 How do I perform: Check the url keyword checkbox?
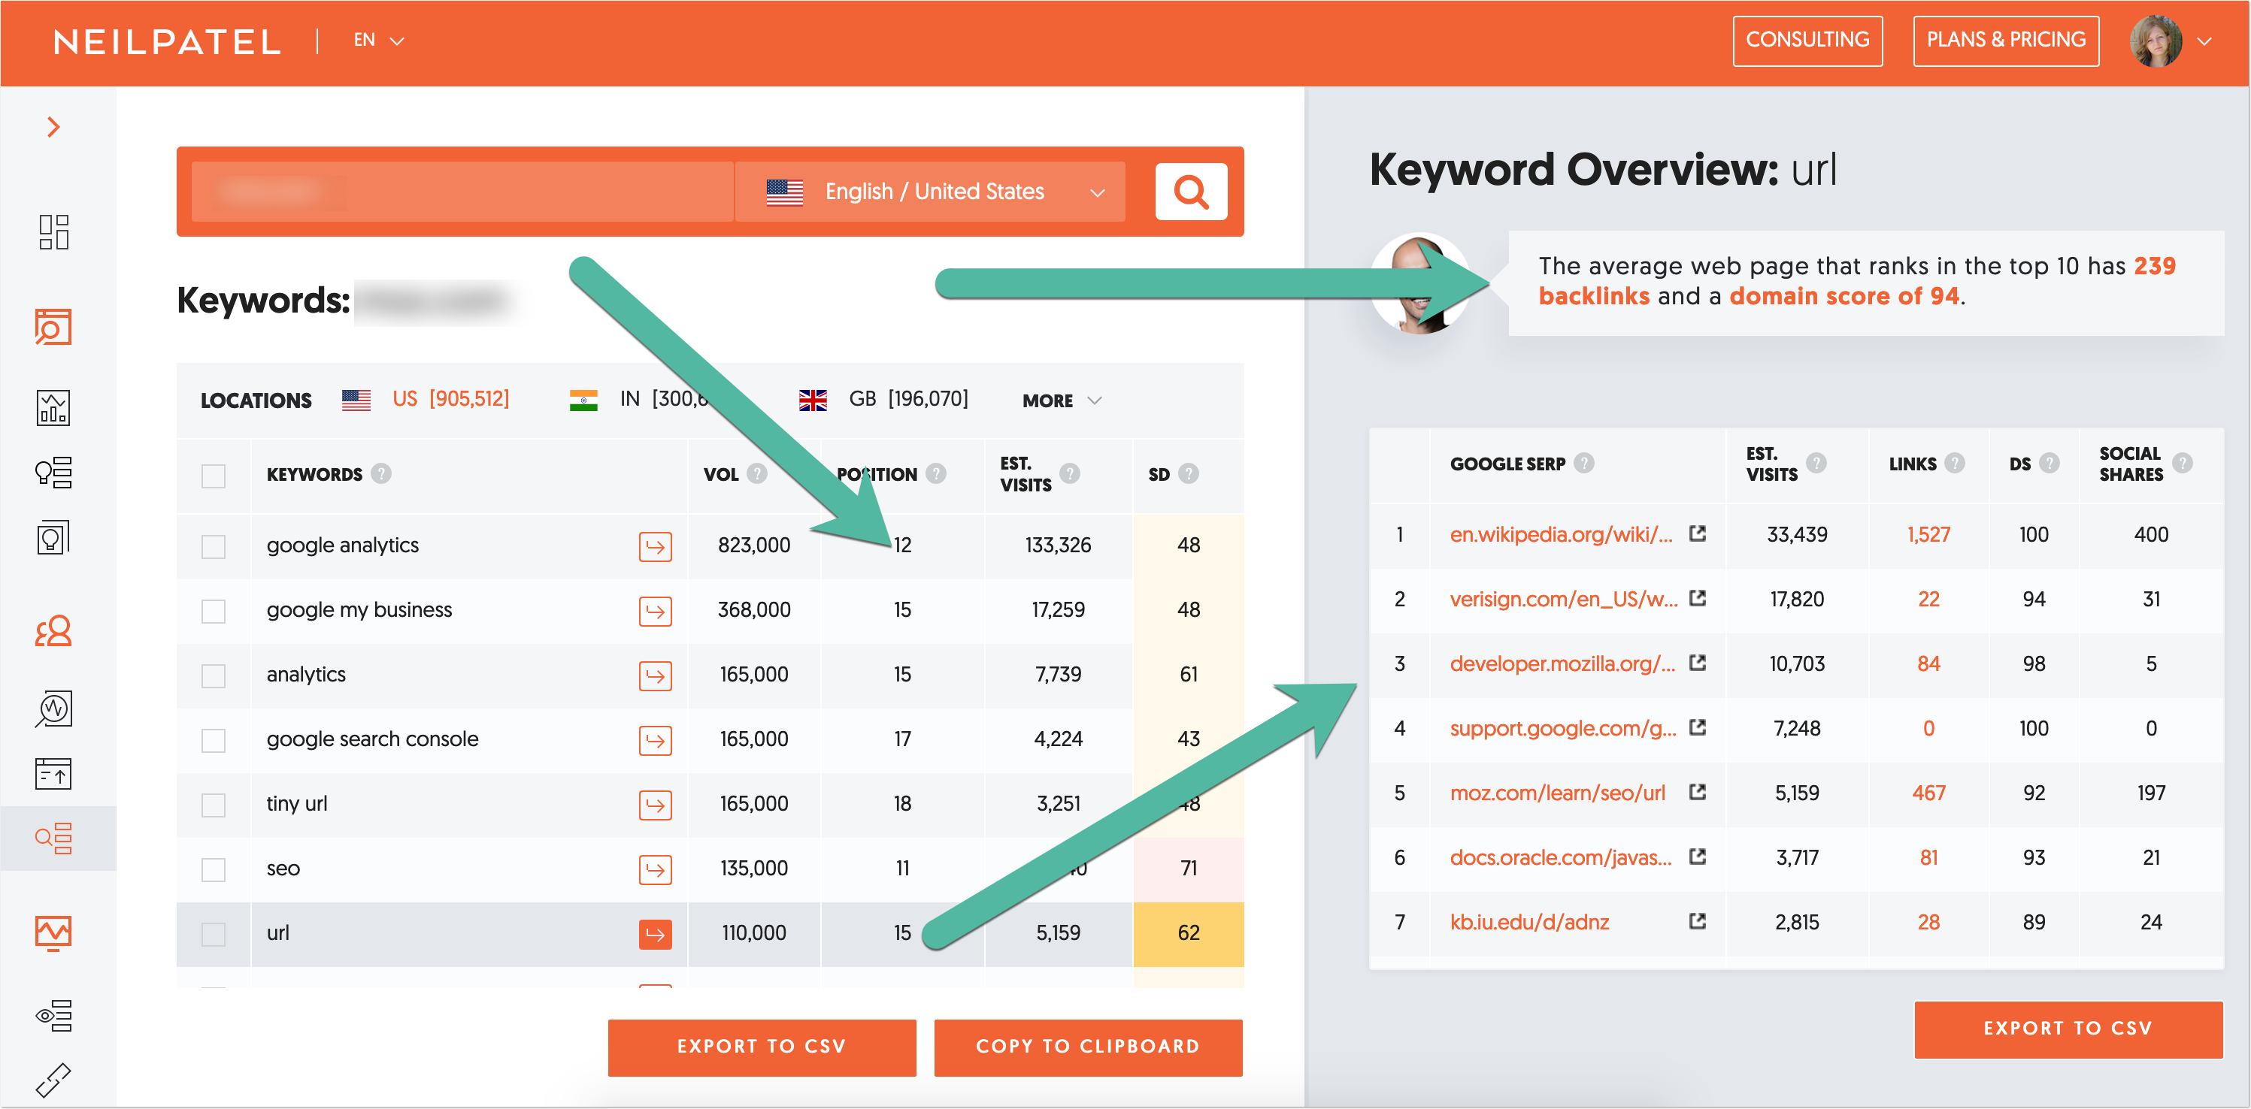(214, 935)
